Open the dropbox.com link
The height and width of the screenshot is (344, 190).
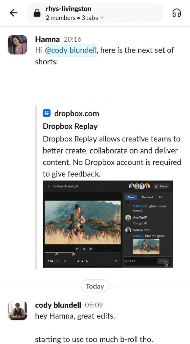[x=76, y=114]
